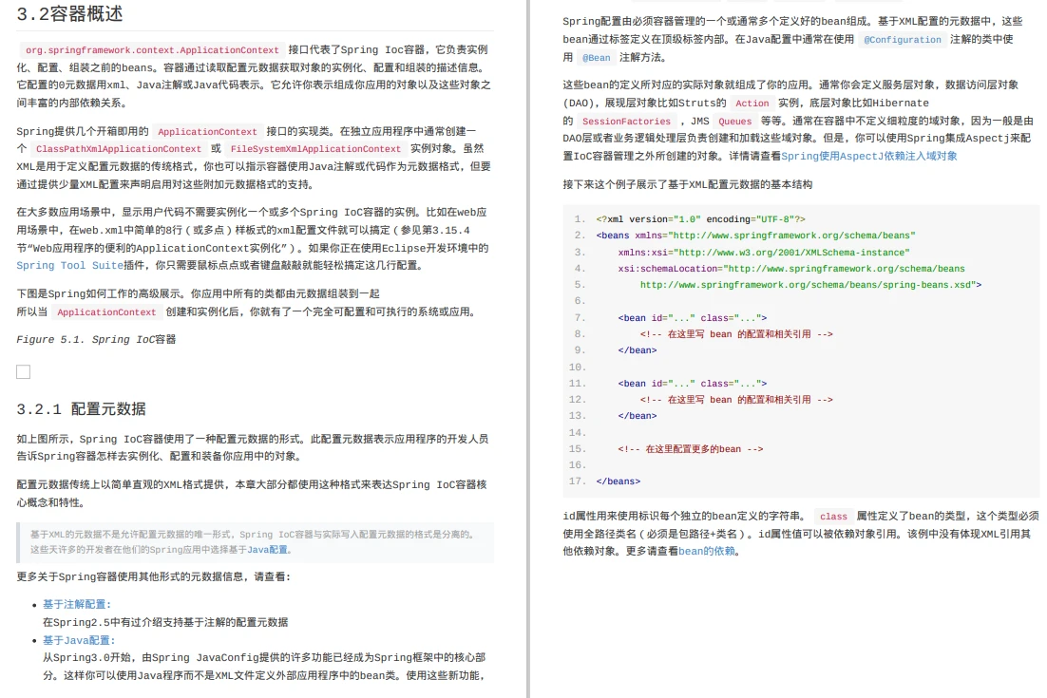1047x698 pixels.
Task: Open the Spring Tool Suite link
Action: [x=70, y=266]
